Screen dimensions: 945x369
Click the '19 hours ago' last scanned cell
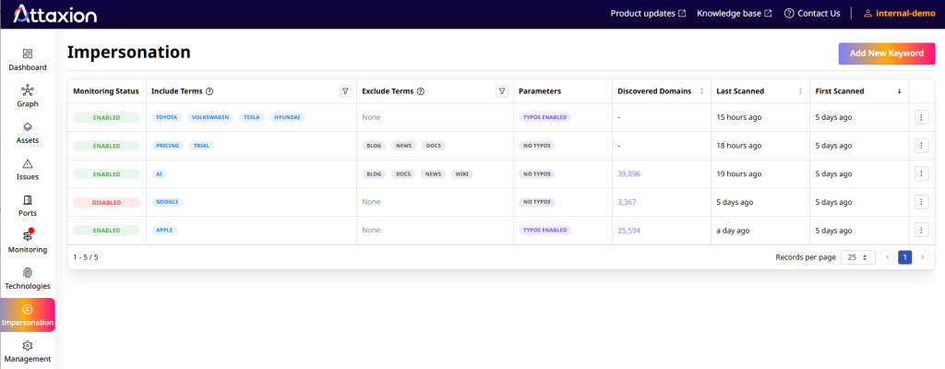[x=739, y=173]
